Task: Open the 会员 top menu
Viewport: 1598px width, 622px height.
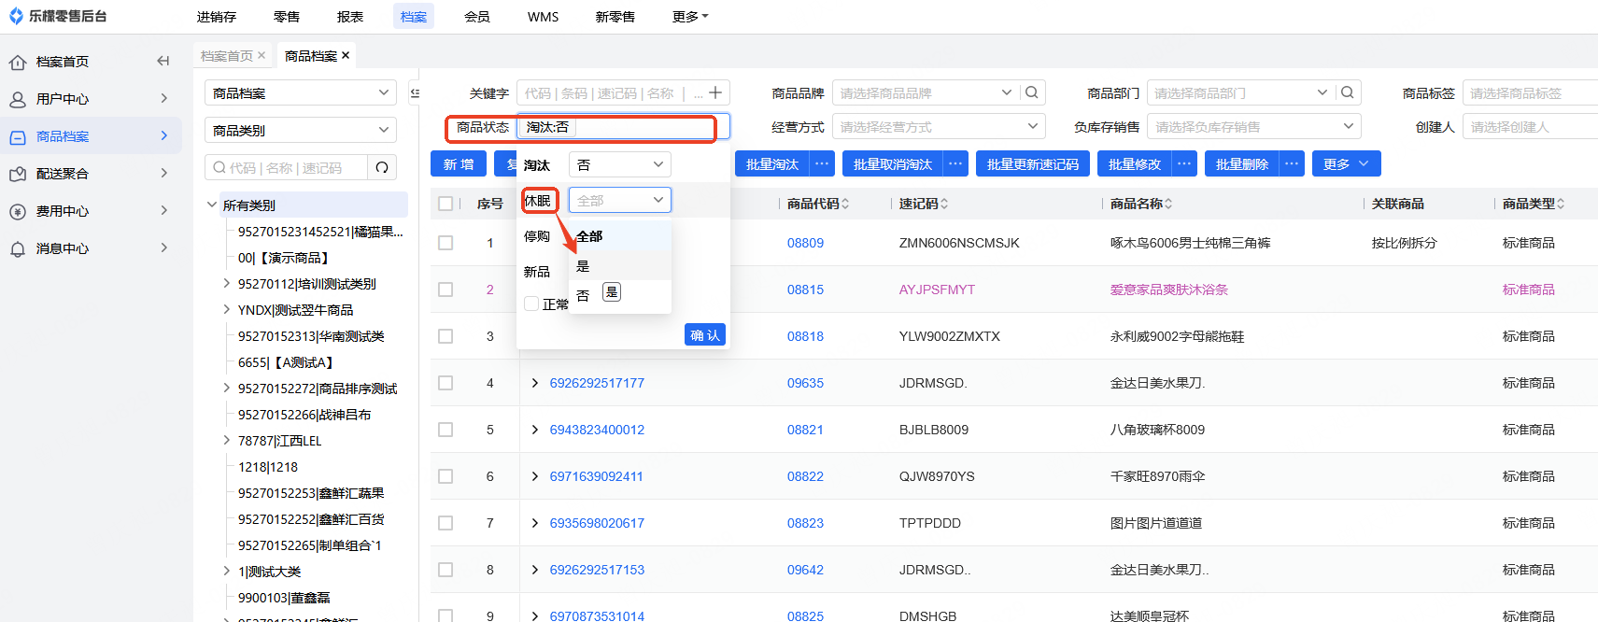Action: pos(477,17)
